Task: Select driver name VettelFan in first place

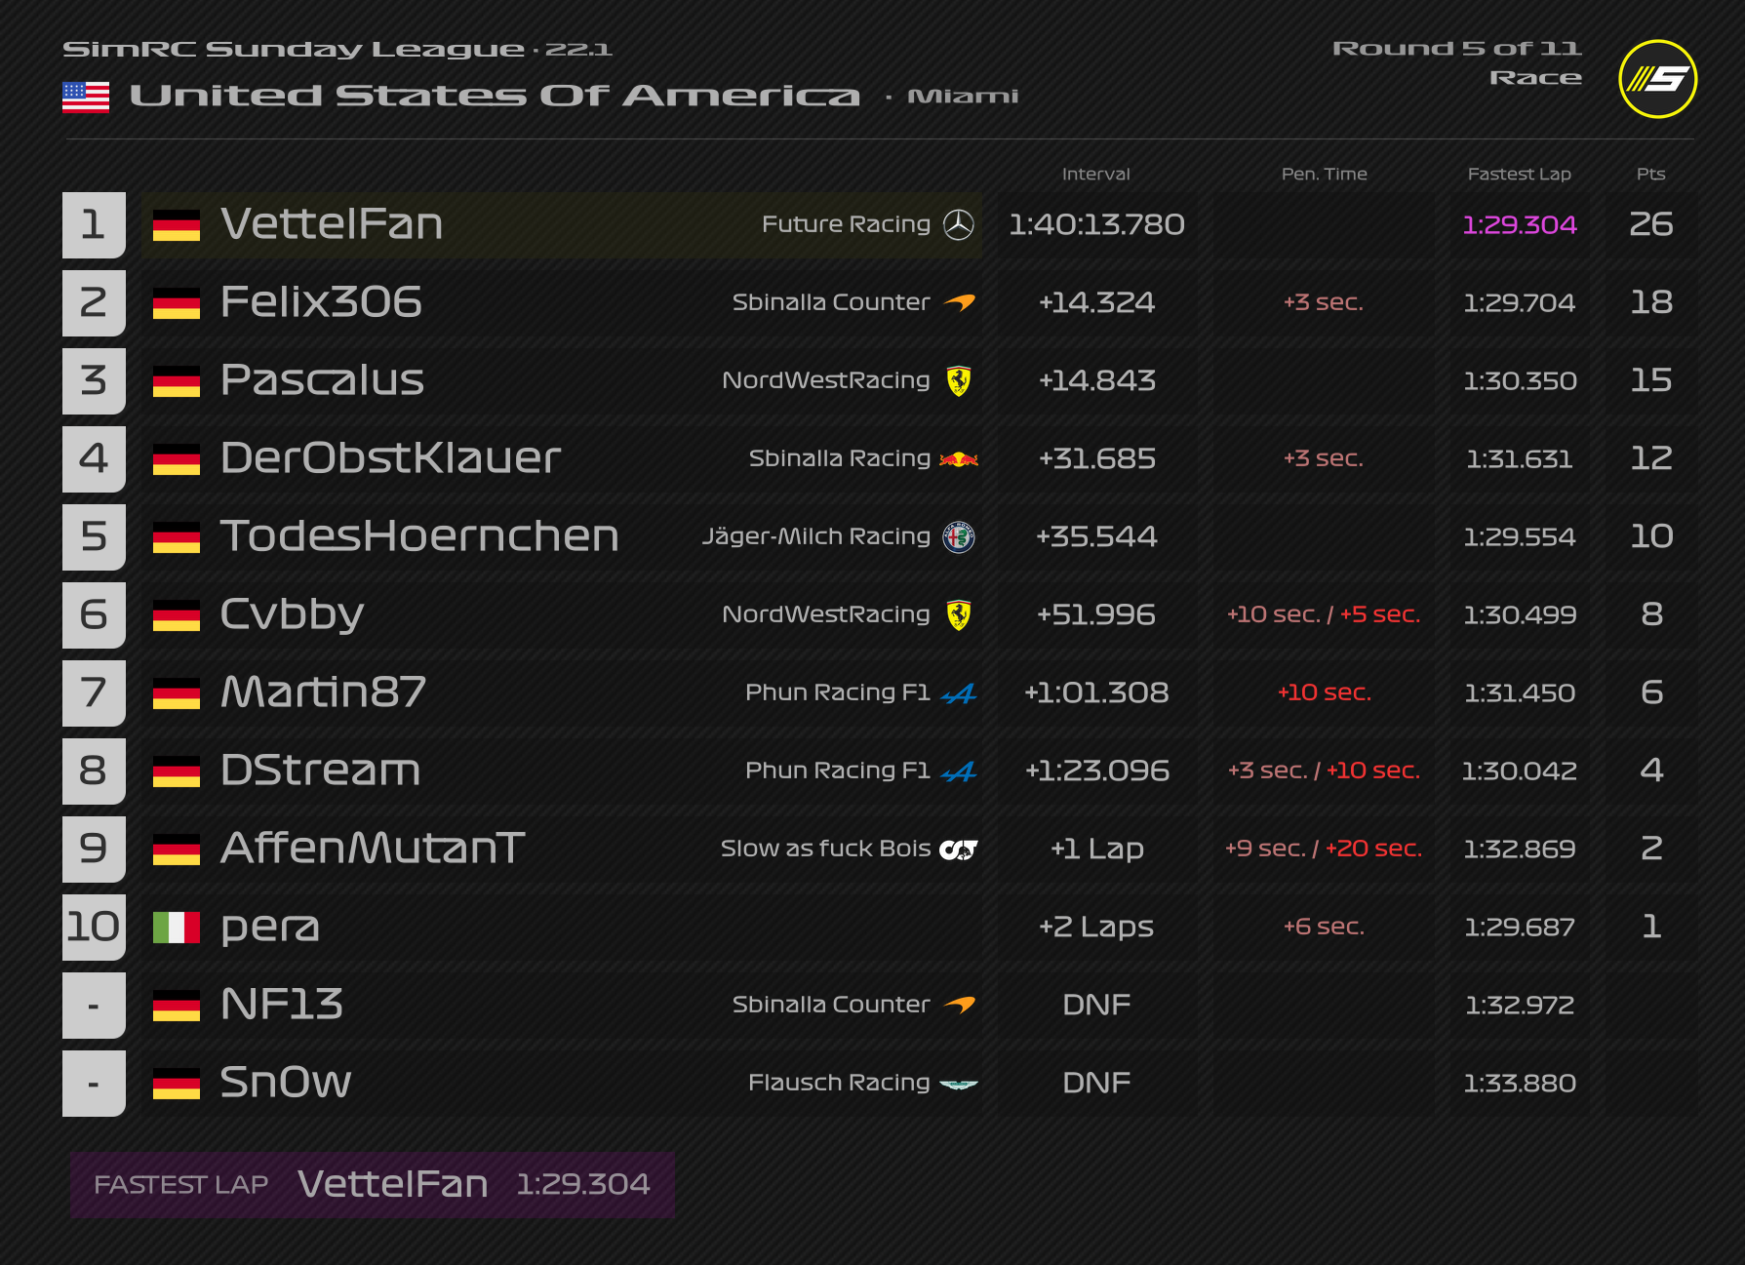Action: tap(332, 224)
